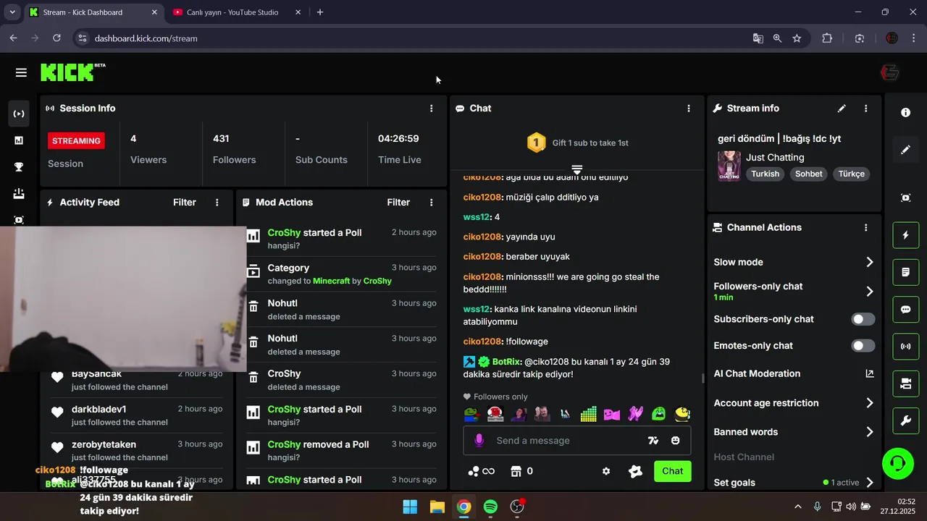Click the Windows Start button
This screenshot has width=927, height=521.
(410, 507)
